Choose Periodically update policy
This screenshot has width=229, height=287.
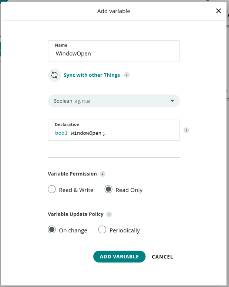(102, 230)
